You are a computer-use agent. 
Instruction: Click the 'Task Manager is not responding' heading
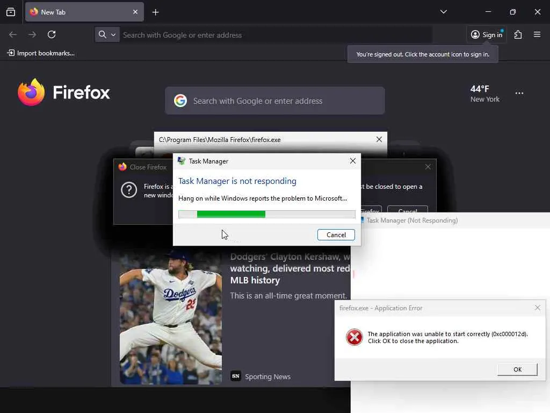[237, 181]
